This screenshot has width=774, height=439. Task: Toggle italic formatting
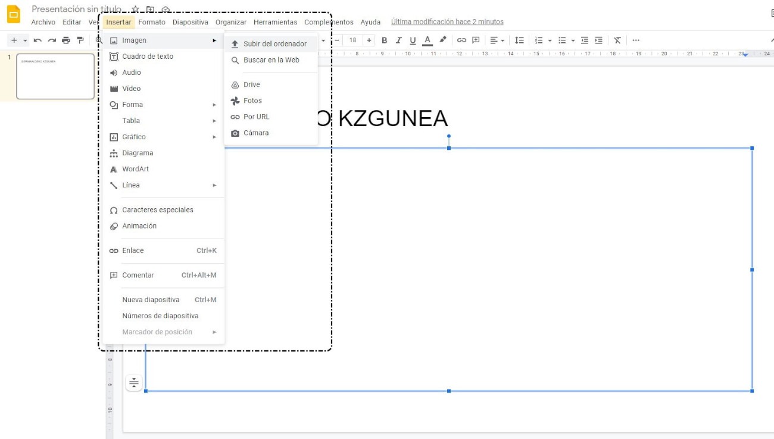pyautogui.click(x=398, y=40)
